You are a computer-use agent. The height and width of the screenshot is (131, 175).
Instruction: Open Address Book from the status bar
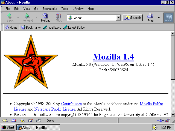(x=31, y=121)
